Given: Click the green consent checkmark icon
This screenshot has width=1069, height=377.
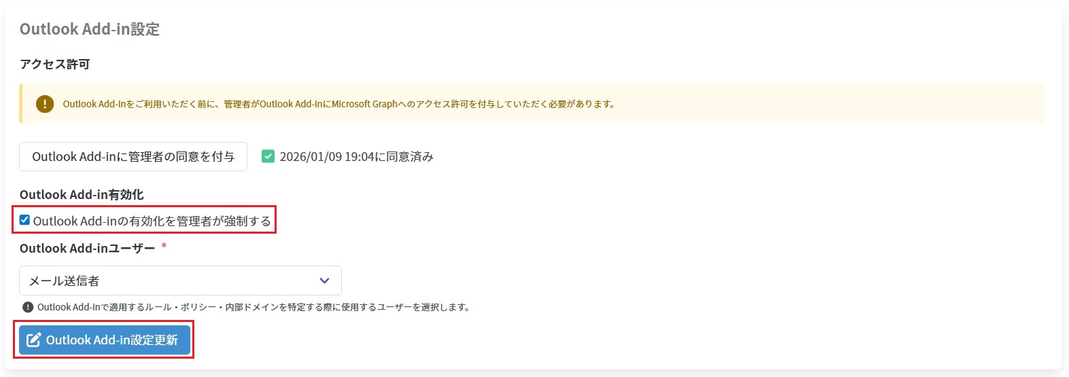Looking at the screenshot, I should tap(268, 156).
